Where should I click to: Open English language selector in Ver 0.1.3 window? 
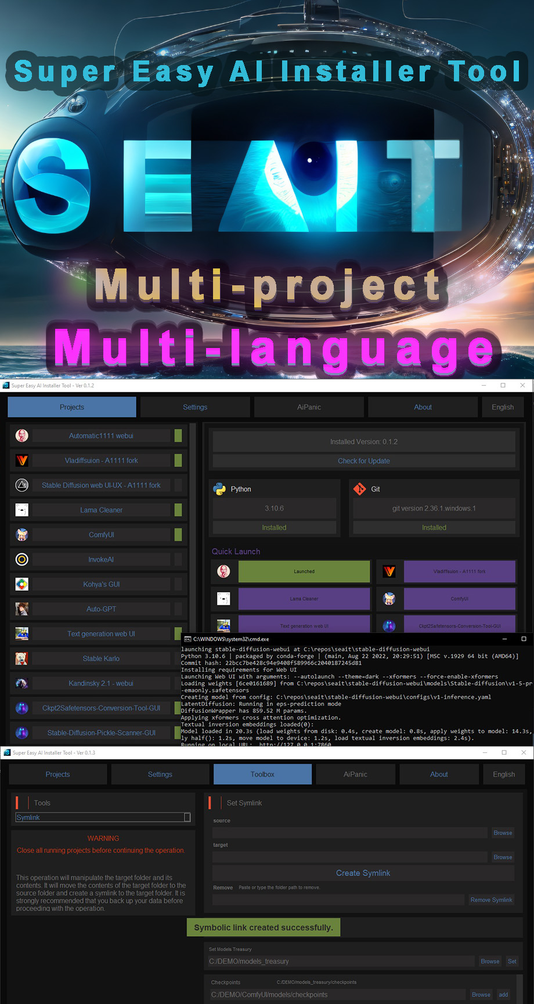point(504,774)
